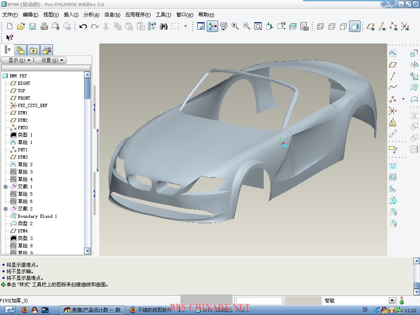The height and width of the screenshot is (315, 420).
Task: Select the datum axis tool on right toolbar
Action: pos(393,76)
